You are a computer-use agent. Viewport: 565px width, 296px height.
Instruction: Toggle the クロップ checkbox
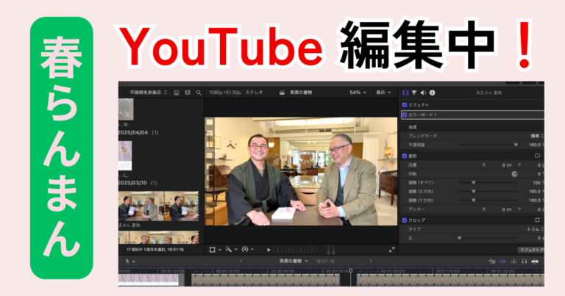405,220
